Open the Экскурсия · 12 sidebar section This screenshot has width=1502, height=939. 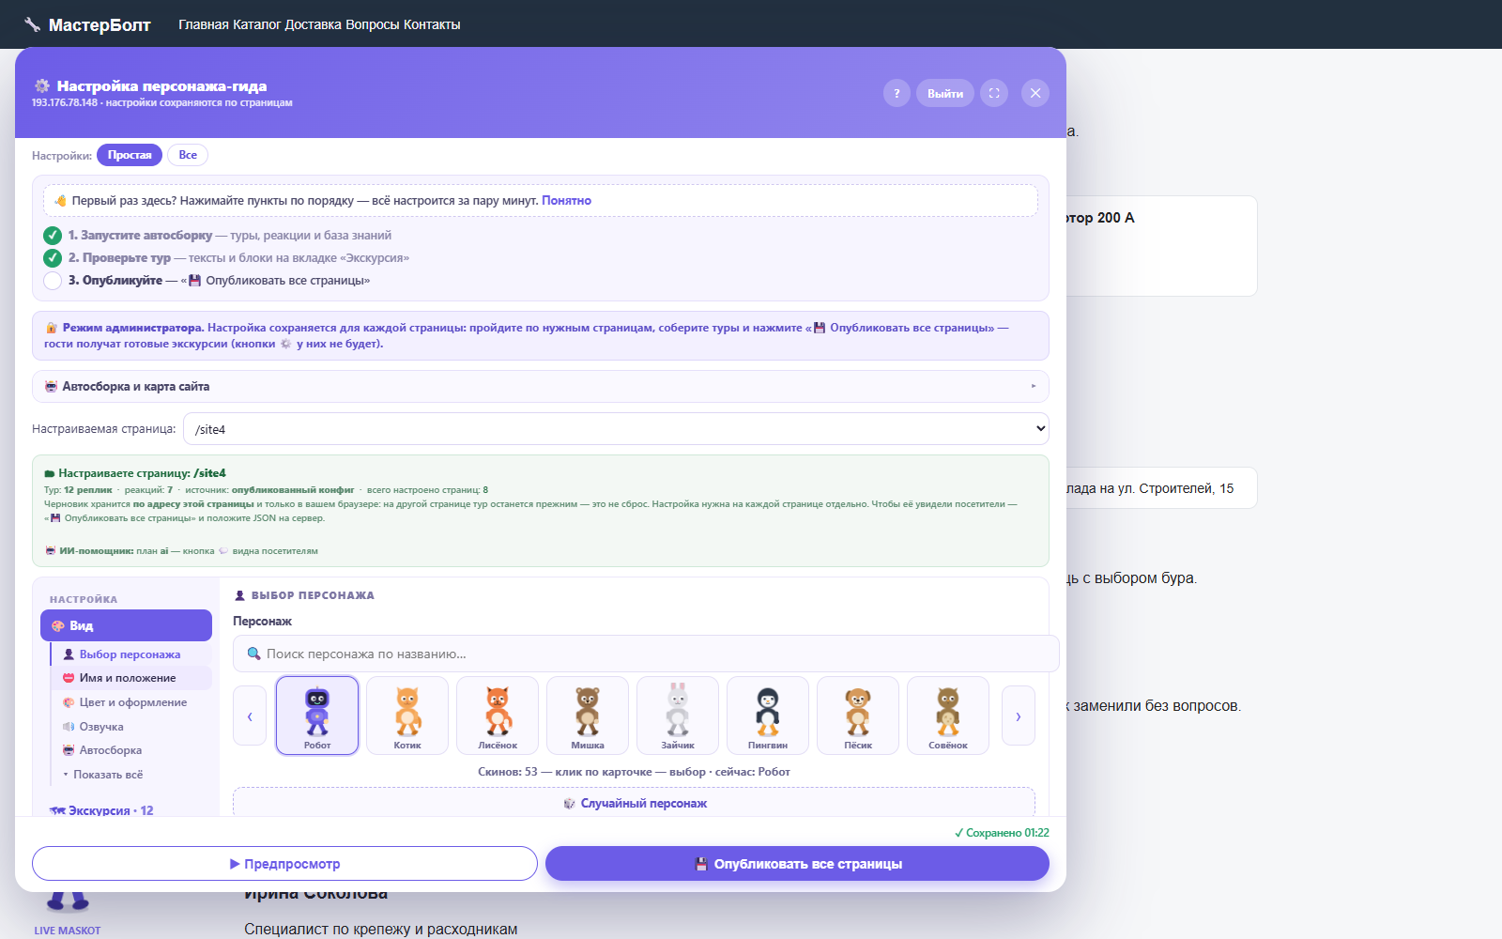[x=101, y=810]
